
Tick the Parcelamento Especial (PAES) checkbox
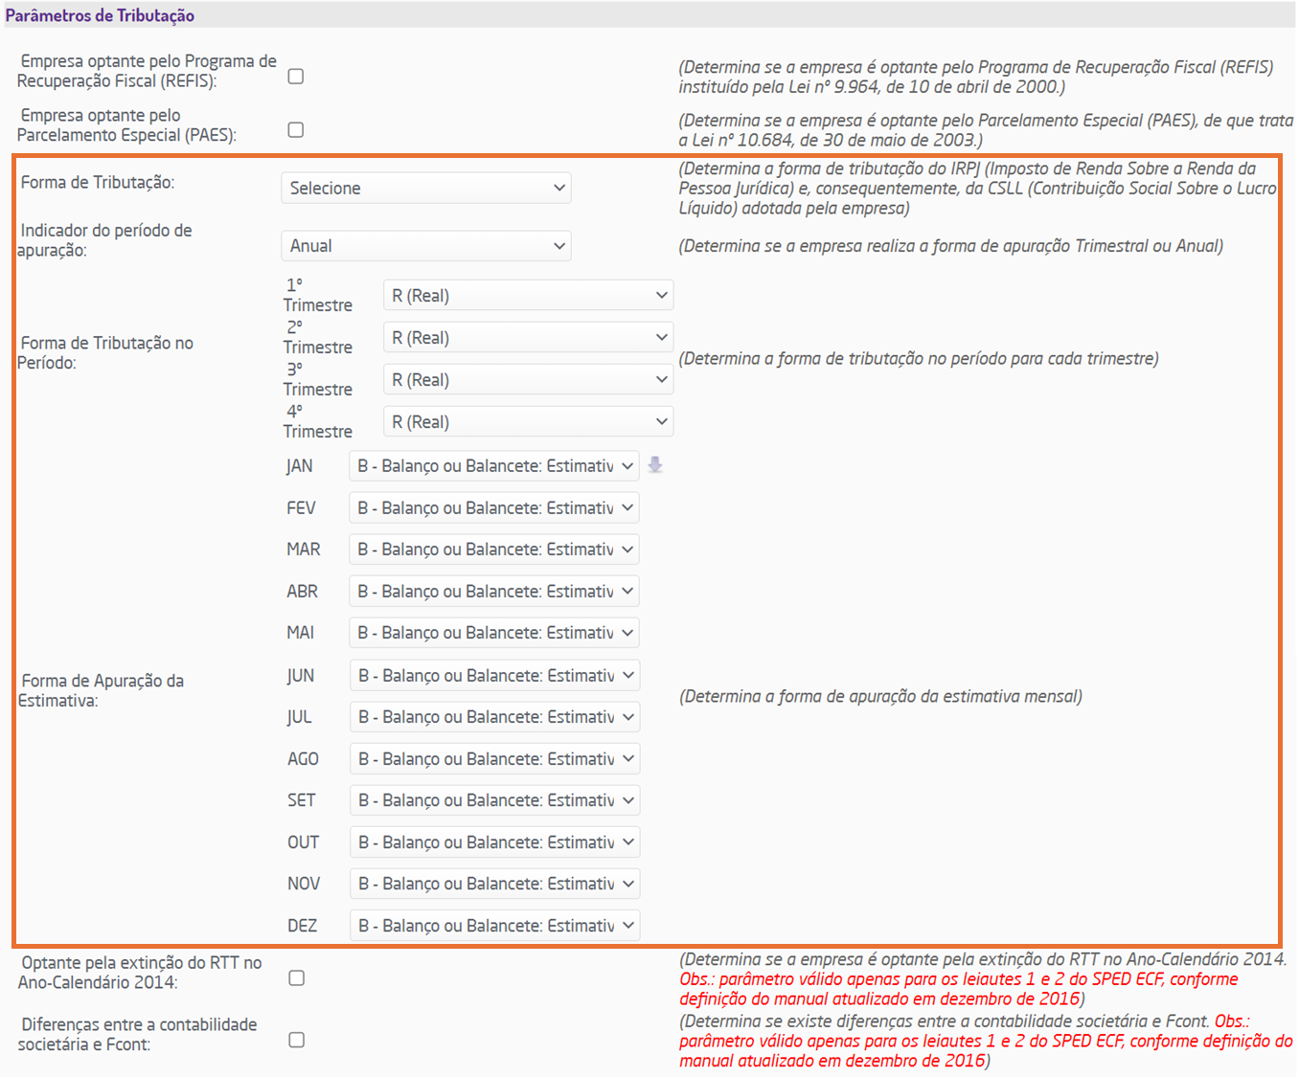pos(296,129)
